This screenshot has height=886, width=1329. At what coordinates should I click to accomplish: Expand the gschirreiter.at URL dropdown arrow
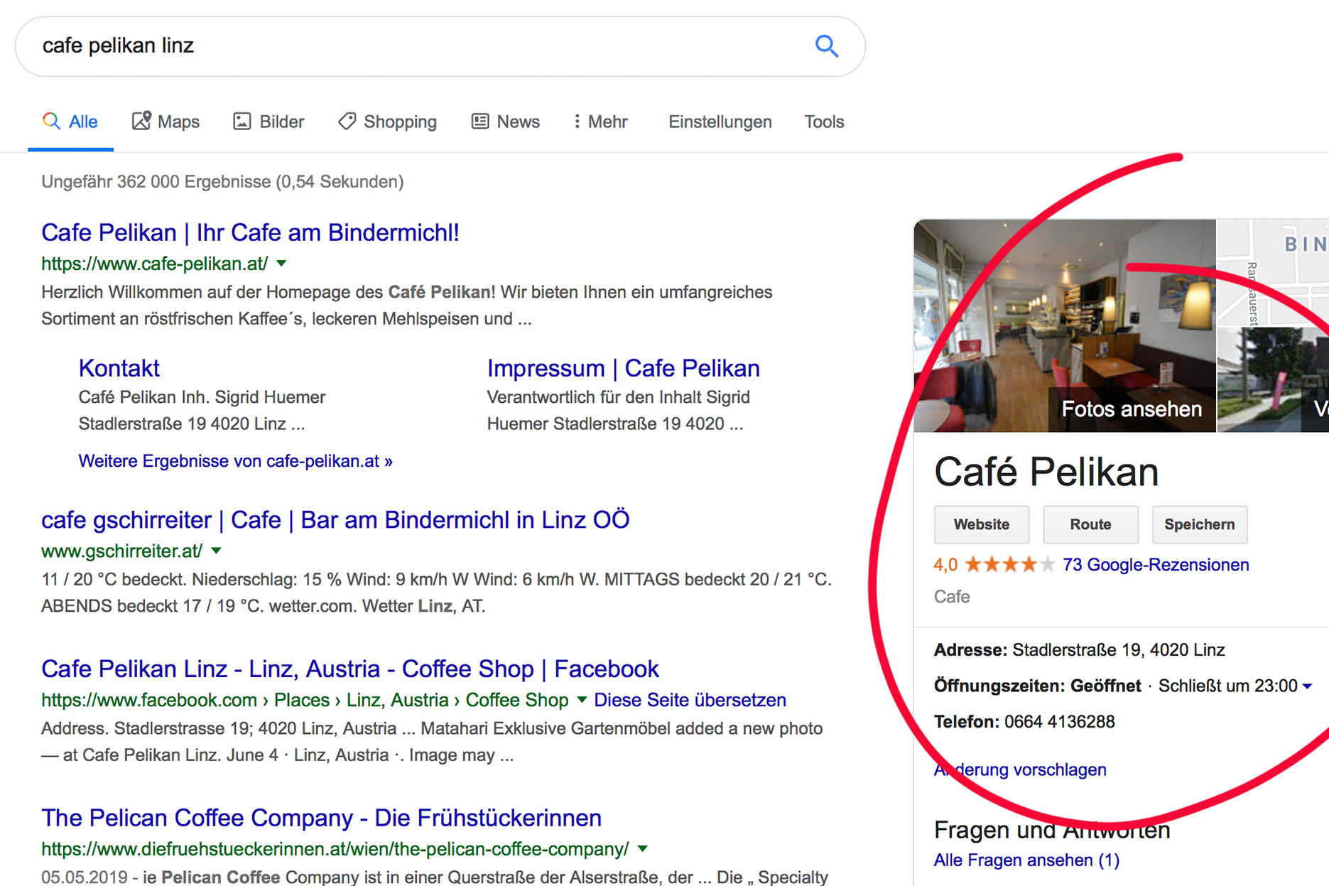click(x=217, y=551)
